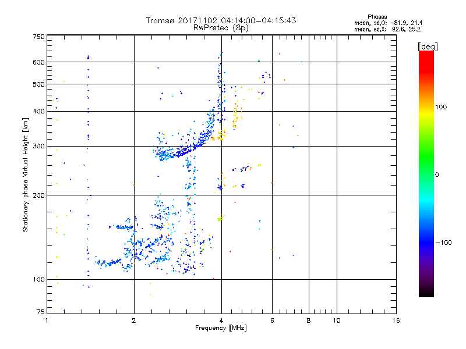
Task: Select the 'mean, sd,O: -81.9, 21.4' line
Action: (388, 23)
